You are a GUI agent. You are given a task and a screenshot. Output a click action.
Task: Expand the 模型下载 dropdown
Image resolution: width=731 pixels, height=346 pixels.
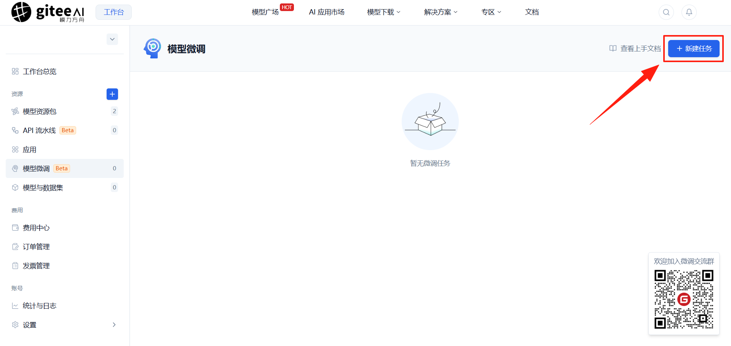click(x=384, y=12)
